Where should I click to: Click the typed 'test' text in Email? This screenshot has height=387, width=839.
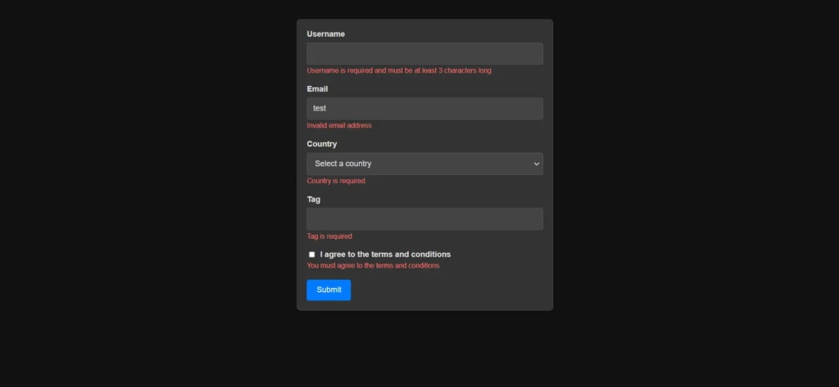pos(320,109)
